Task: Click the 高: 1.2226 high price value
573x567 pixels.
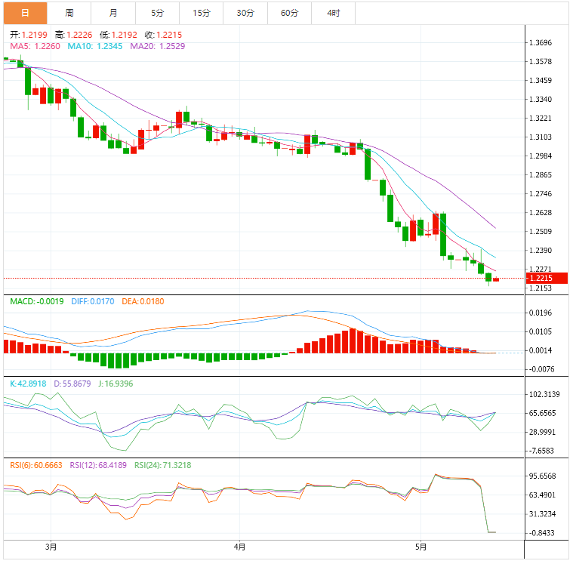Action: click(x=73, y=35)
